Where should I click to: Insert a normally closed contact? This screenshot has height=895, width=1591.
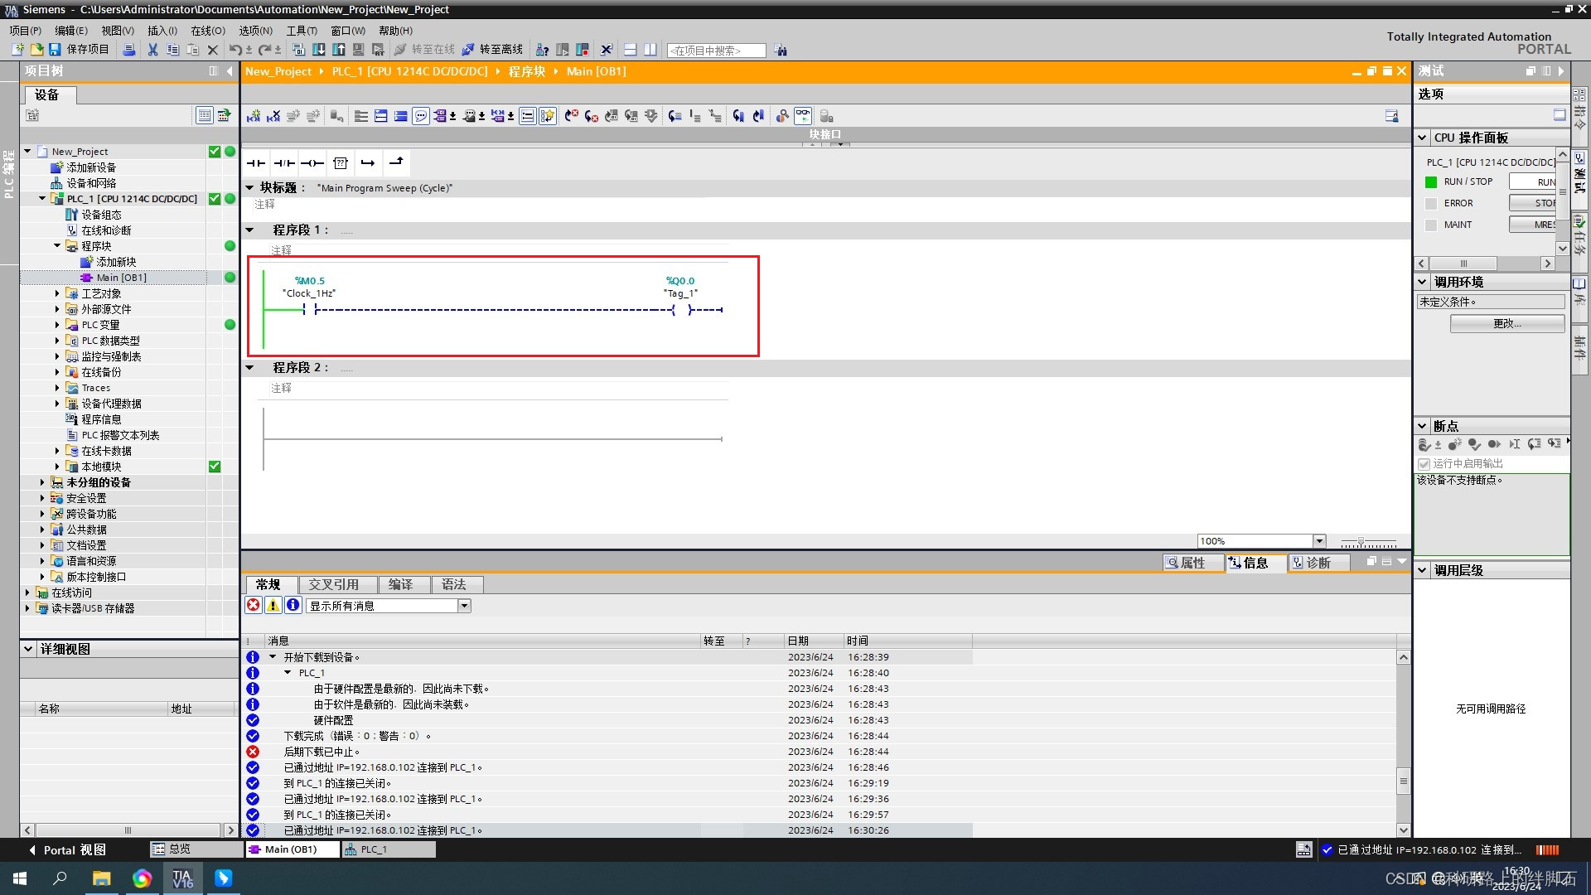tap(284, 162)
